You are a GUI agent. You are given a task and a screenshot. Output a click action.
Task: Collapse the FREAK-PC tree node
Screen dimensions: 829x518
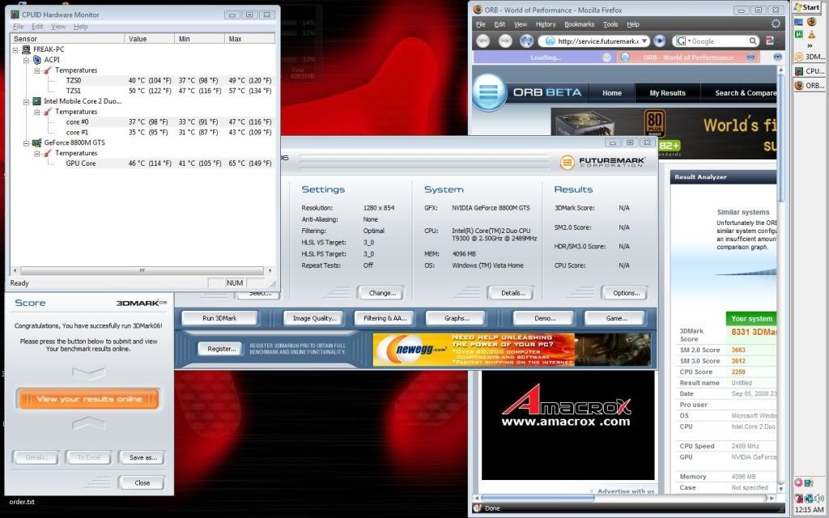click(15, 49)
